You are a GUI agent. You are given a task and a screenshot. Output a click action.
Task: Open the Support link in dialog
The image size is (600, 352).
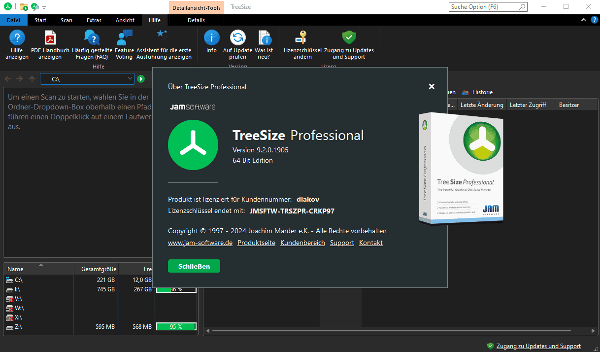tap(342, 243)
